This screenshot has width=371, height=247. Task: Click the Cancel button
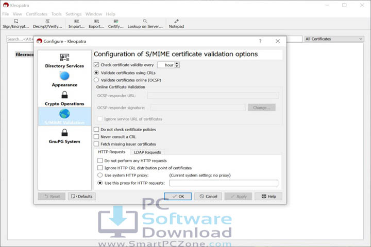(208, 196)
